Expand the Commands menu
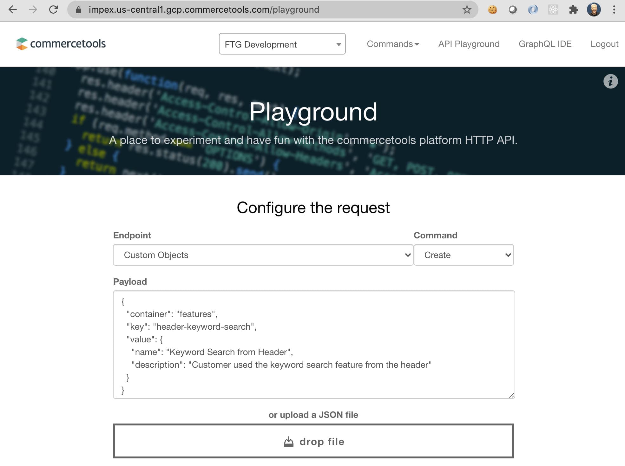This screenshot has width=625, height=466. (393, 44)
